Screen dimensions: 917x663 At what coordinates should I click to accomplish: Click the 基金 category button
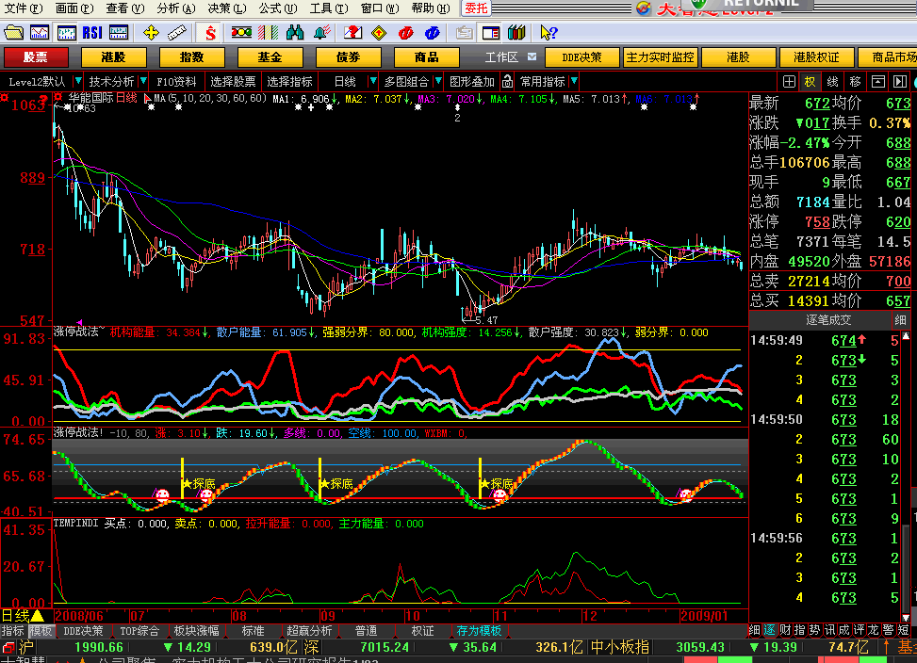click(x=270, y=57)
